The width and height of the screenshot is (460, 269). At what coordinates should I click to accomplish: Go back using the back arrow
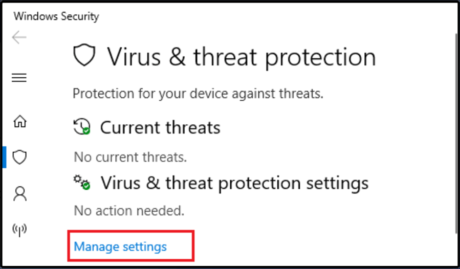[x=19, y=37]
